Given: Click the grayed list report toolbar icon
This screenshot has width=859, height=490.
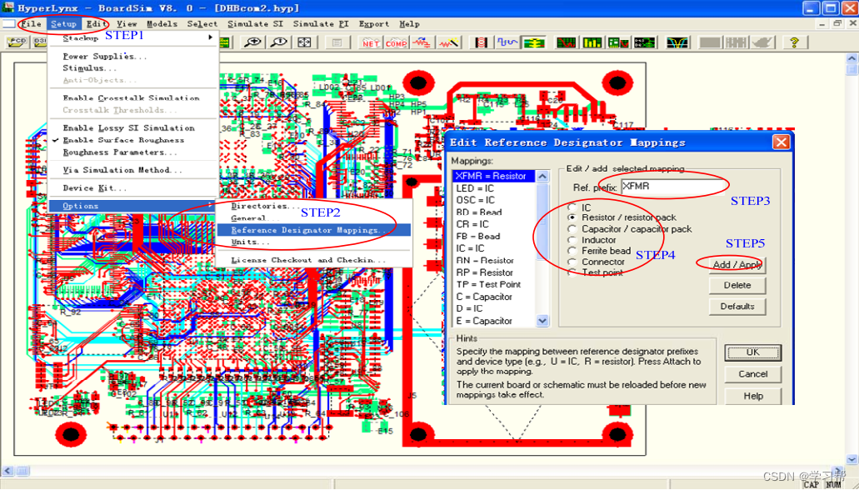Looking at the screenshot, I should point(337,42).
